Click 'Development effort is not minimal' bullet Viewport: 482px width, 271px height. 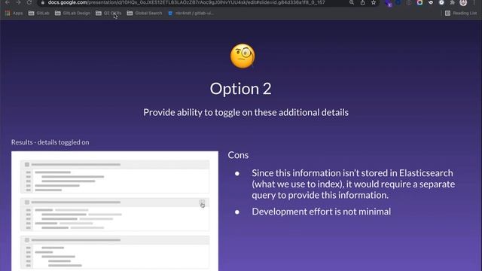[322, 212]
